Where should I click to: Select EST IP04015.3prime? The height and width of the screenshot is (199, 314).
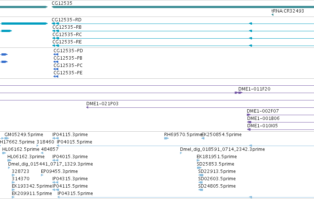click(70, 157)
